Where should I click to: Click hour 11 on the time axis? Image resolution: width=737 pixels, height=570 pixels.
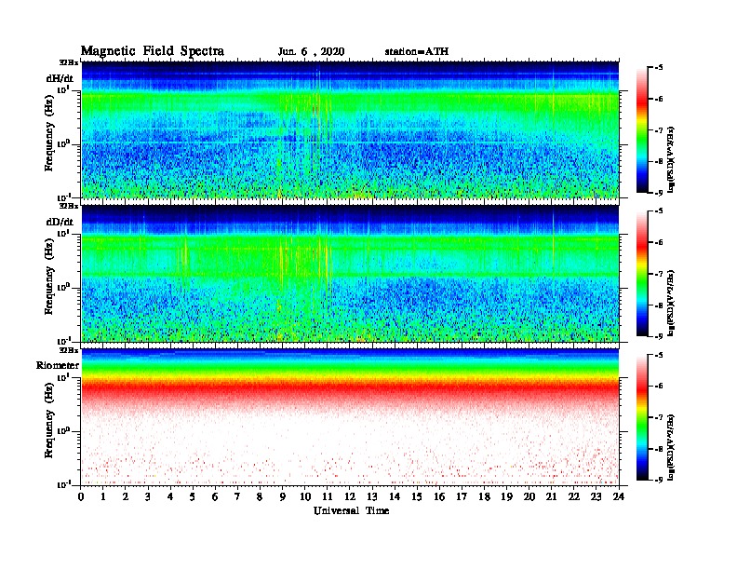[328, 497]
